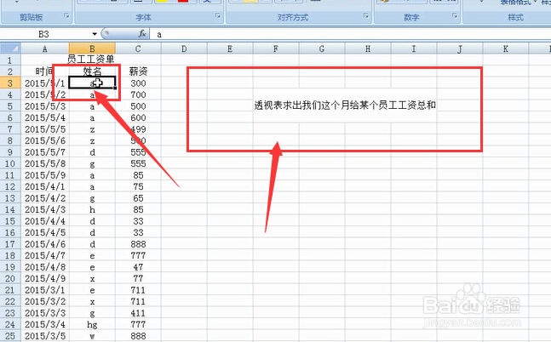Select column B header

(92, 48)
